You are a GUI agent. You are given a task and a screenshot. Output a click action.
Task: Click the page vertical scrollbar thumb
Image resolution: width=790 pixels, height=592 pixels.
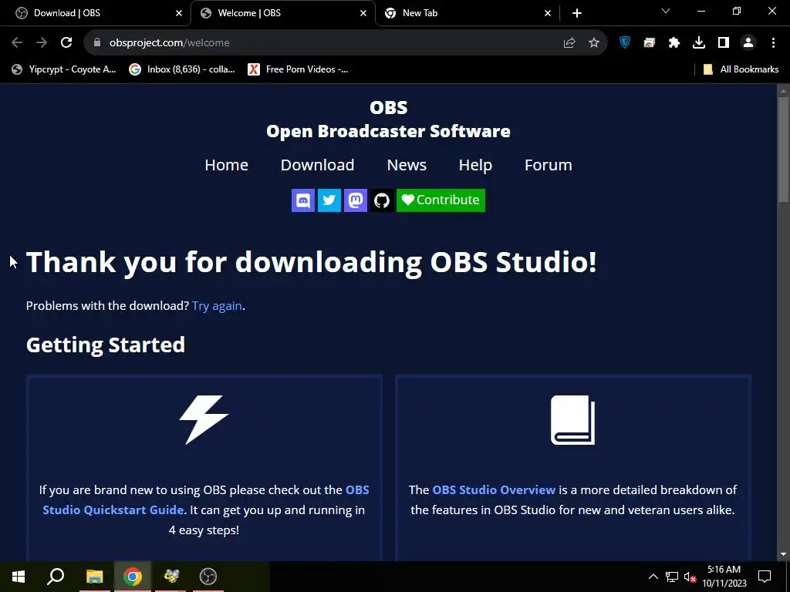pos(783,150)
